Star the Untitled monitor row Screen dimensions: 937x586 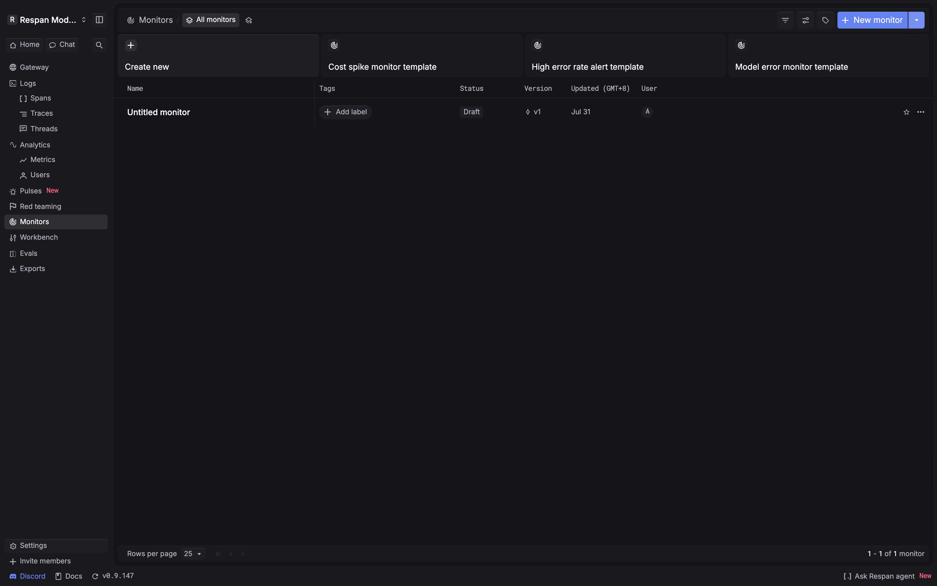click(907, 112)
